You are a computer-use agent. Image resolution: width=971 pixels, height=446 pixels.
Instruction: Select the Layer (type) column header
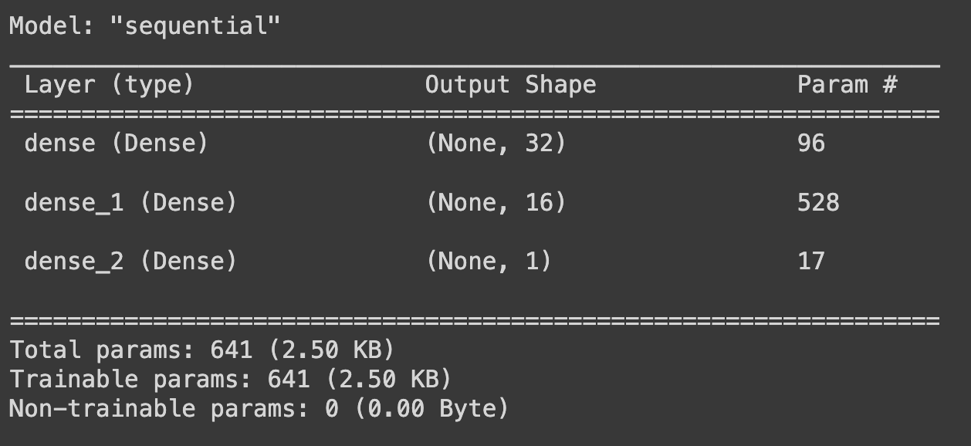point(109,85)
